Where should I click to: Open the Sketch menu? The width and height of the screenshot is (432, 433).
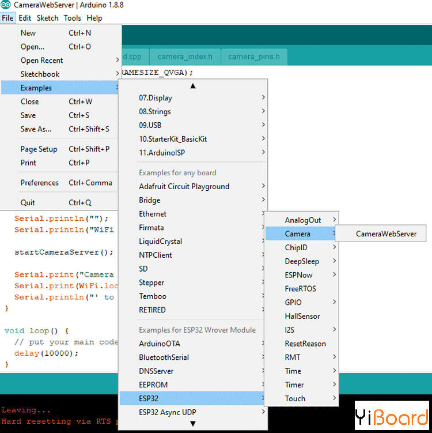[47, 18]
